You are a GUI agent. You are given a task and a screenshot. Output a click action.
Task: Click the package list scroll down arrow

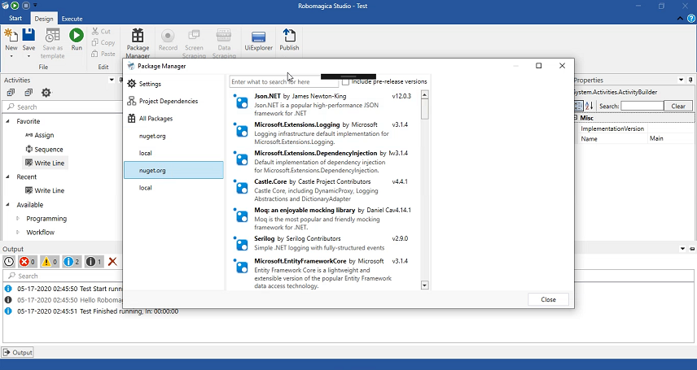[x=425, y=285]
